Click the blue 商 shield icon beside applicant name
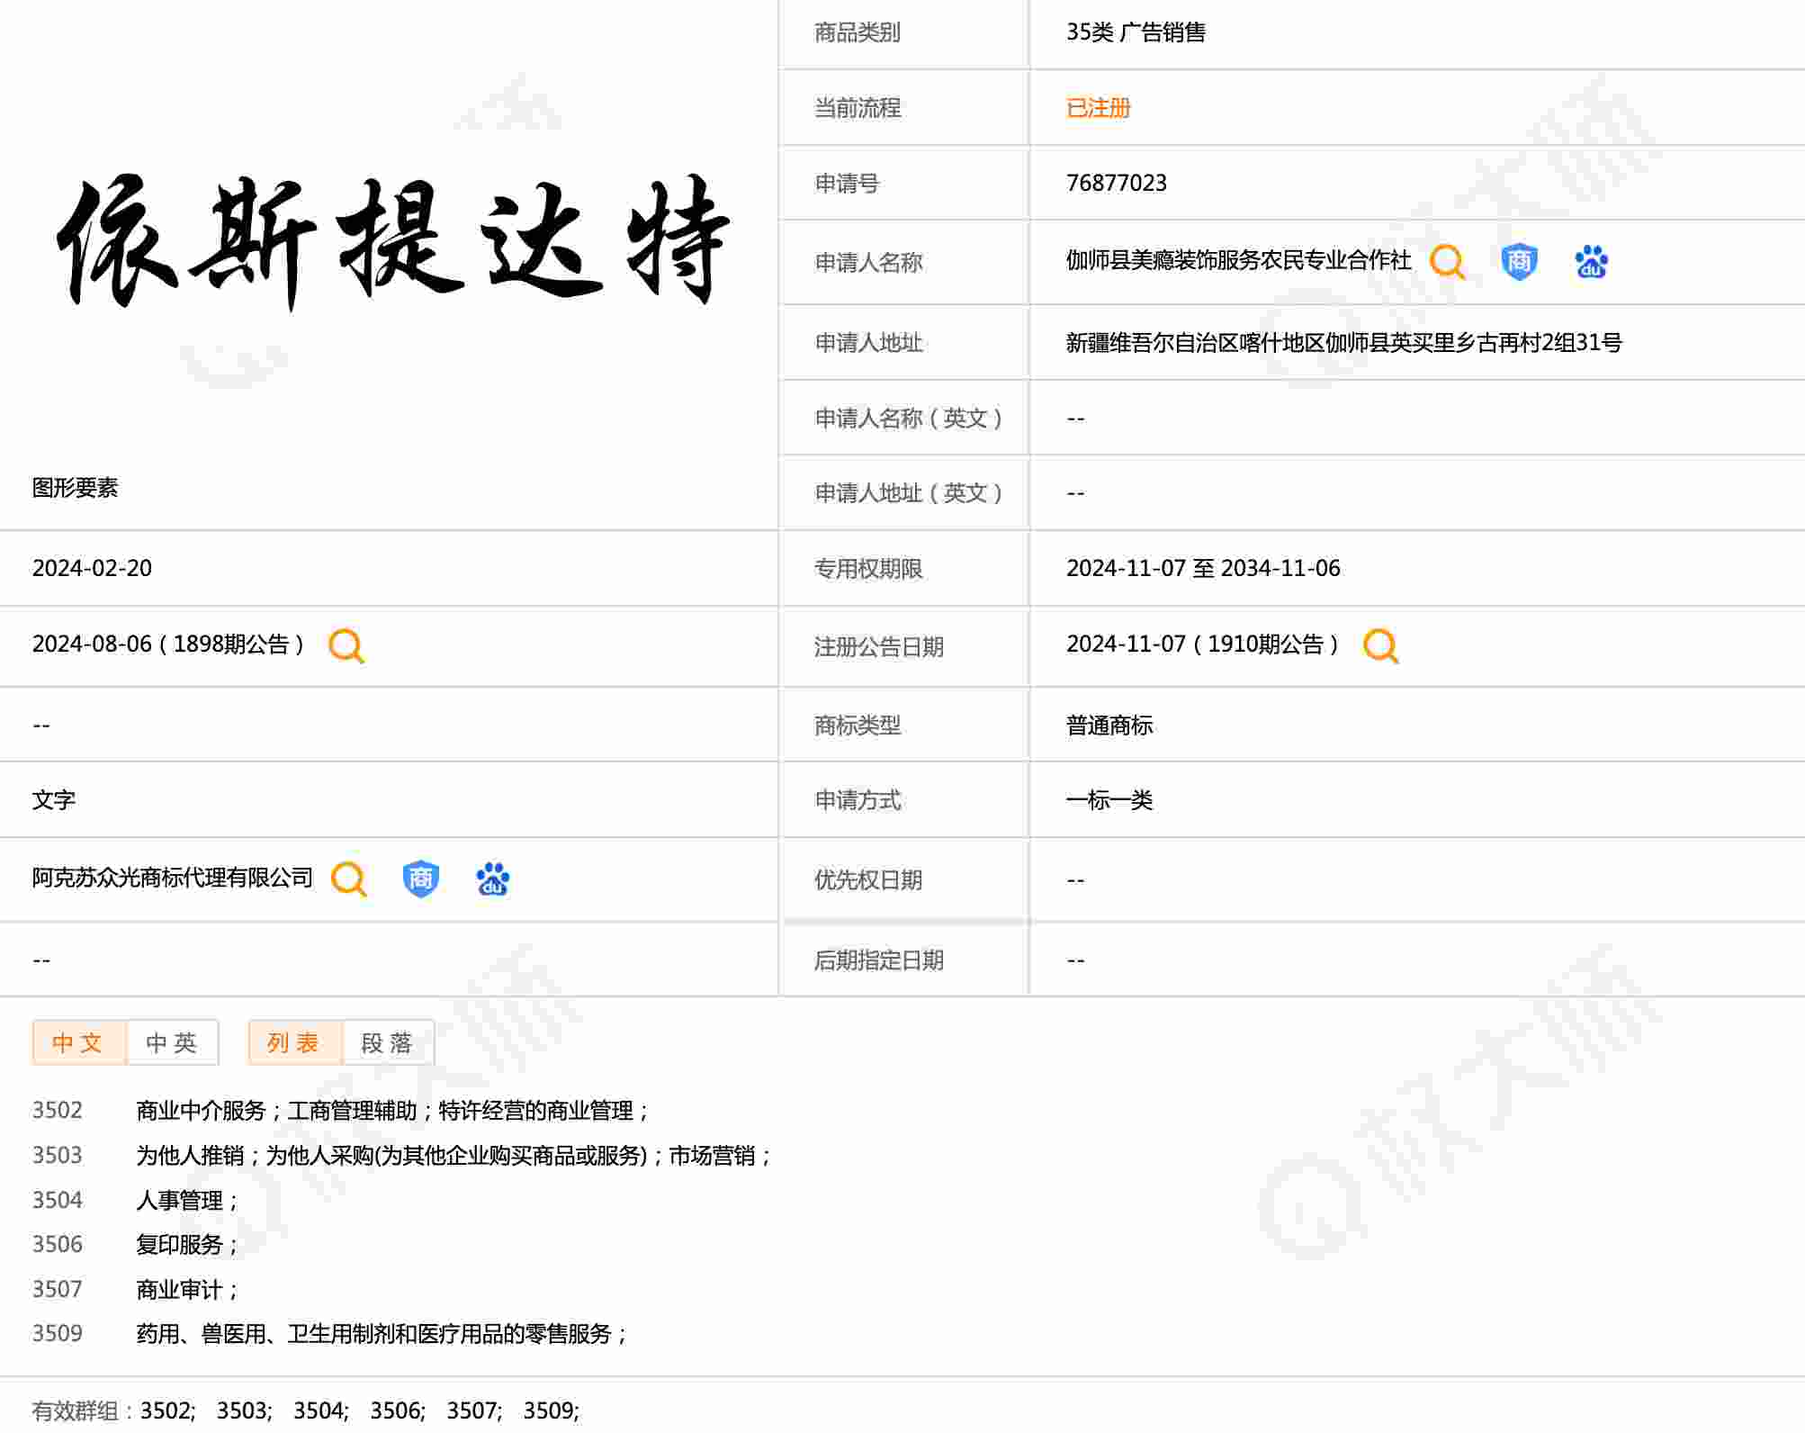The width and height of the screenshot is (1805, 1433). 1519,262
